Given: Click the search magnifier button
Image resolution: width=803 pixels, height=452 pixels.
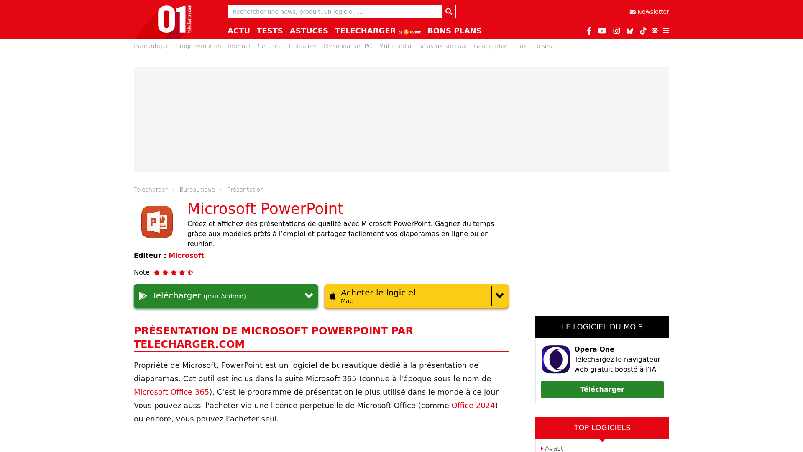Looking at the screenshot, I should [449, 12].
